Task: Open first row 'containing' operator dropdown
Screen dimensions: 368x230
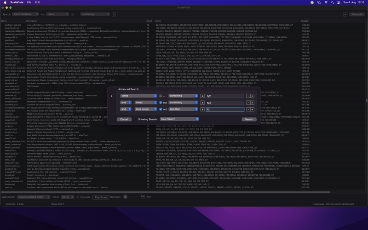Action: [x=183, y=96]
